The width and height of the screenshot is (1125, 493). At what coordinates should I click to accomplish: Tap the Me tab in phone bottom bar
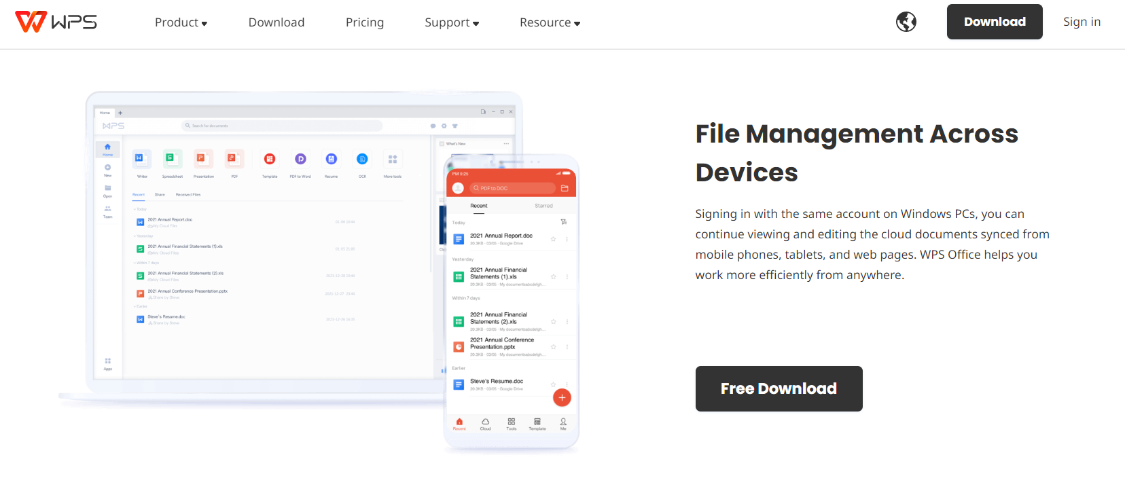(563, 424)
